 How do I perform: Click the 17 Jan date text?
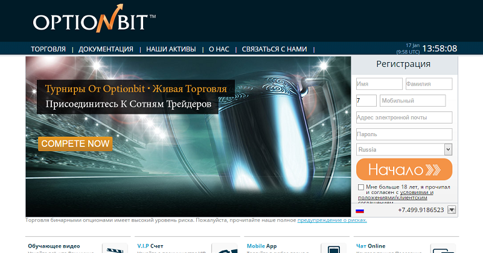click(412, 46)
